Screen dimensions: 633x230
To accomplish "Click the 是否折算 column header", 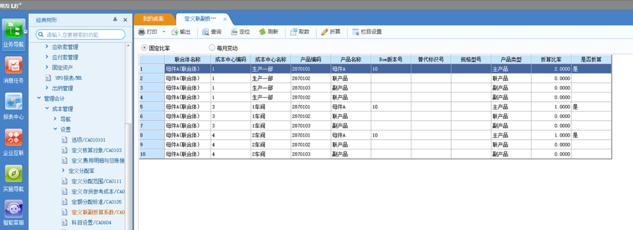I will point(591,60).
